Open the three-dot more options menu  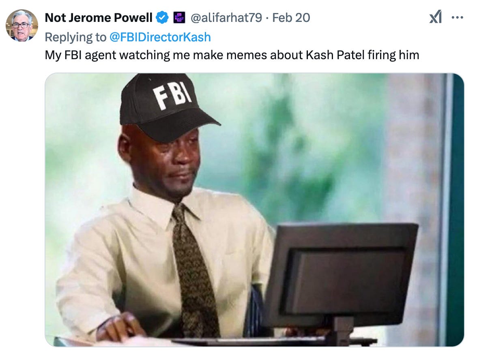click(x=457, y=18)
